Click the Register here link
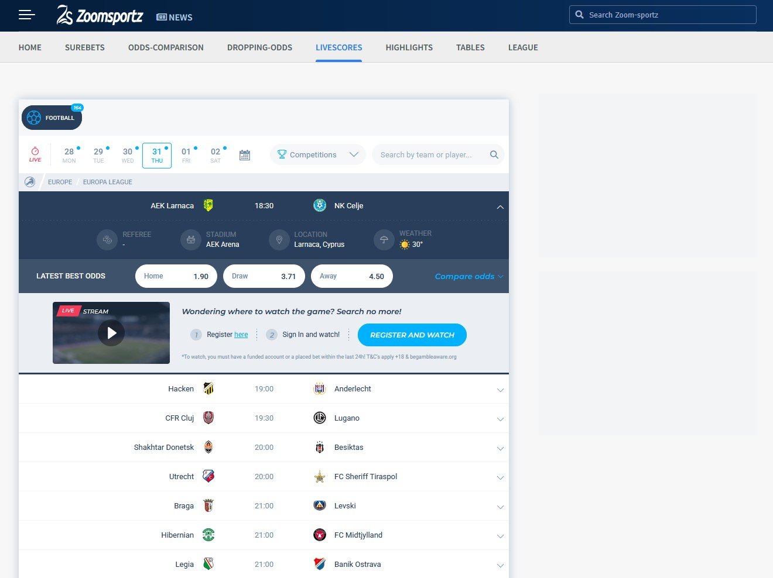Image resolution: width=773 pixels, height=578 pixels. coord(241,335)
